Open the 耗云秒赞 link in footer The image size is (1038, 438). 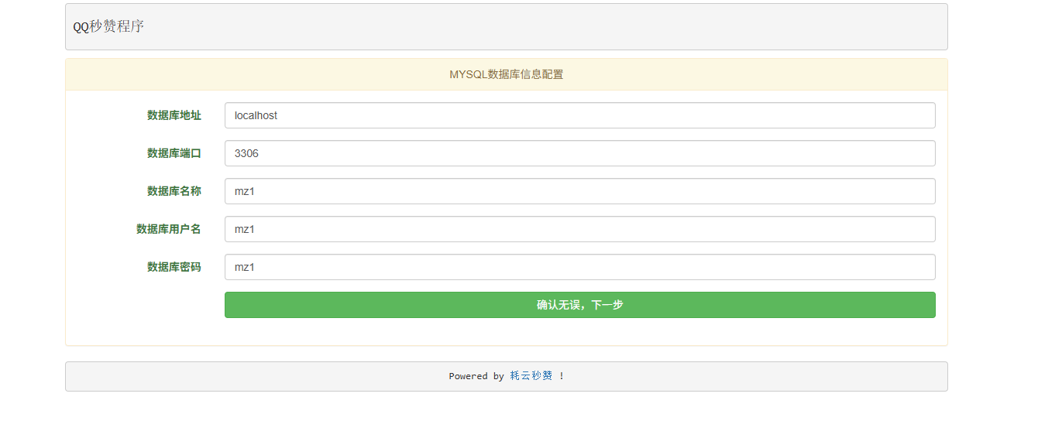(x=531, y=376)
